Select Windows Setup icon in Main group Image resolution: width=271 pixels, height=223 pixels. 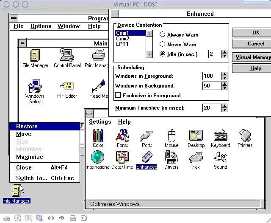coord(35,91)
